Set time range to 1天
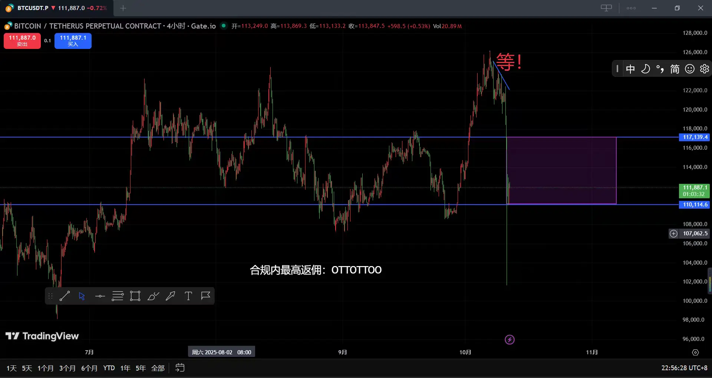This screenshot has width=712, height=378. (x=11, y=368)
